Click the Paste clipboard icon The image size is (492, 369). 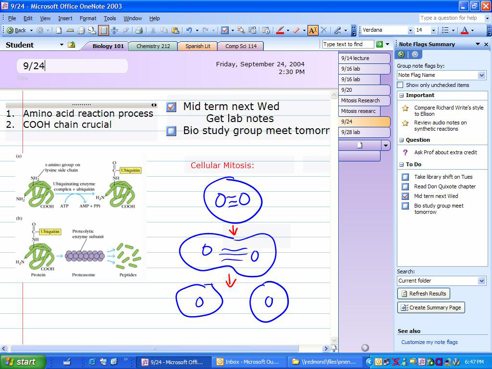point(175,30)
